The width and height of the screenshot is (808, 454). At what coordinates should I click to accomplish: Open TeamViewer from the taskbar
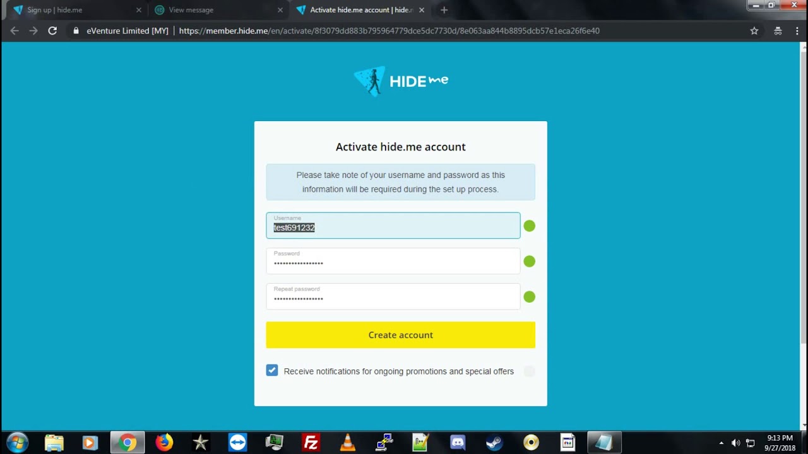(237, 443)
